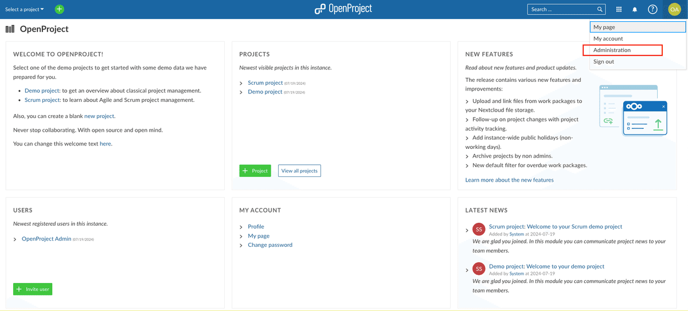Screen dimensions: 688x311
Task: Click the OA user avatar
Action: (x=674, y=9)
